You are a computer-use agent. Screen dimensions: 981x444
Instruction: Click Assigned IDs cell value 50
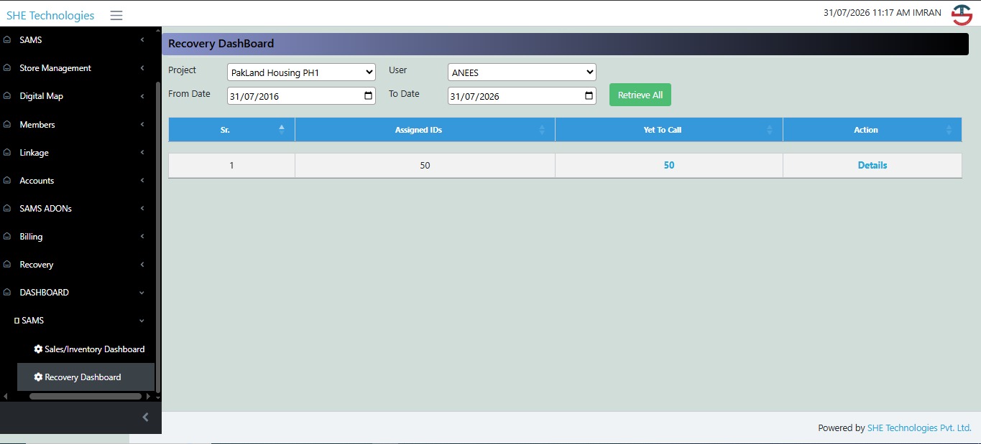coord(425,165)
